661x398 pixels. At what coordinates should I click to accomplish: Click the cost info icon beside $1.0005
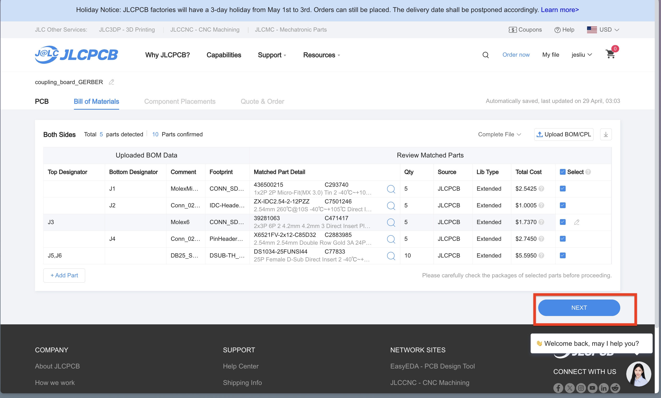coord(541,206)
